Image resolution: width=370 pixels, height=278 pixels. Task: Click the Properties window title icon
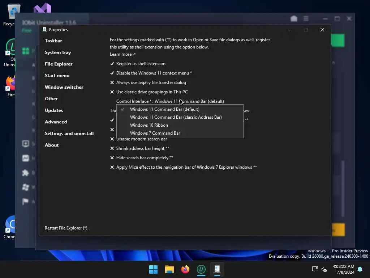[x=44, y=30]
